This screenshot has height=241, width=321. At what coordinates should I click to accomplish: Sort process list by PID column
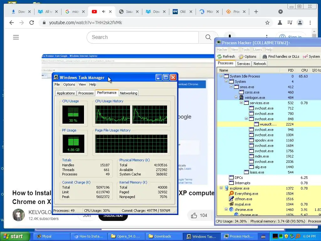pyautogui.click(x=287, y=70)
